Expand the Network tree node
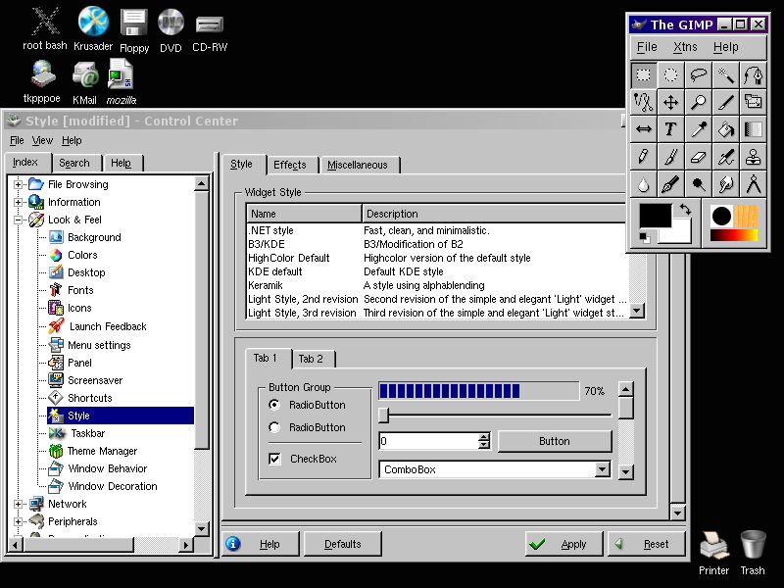Screen dimensions: 784x588 (19, 504)
